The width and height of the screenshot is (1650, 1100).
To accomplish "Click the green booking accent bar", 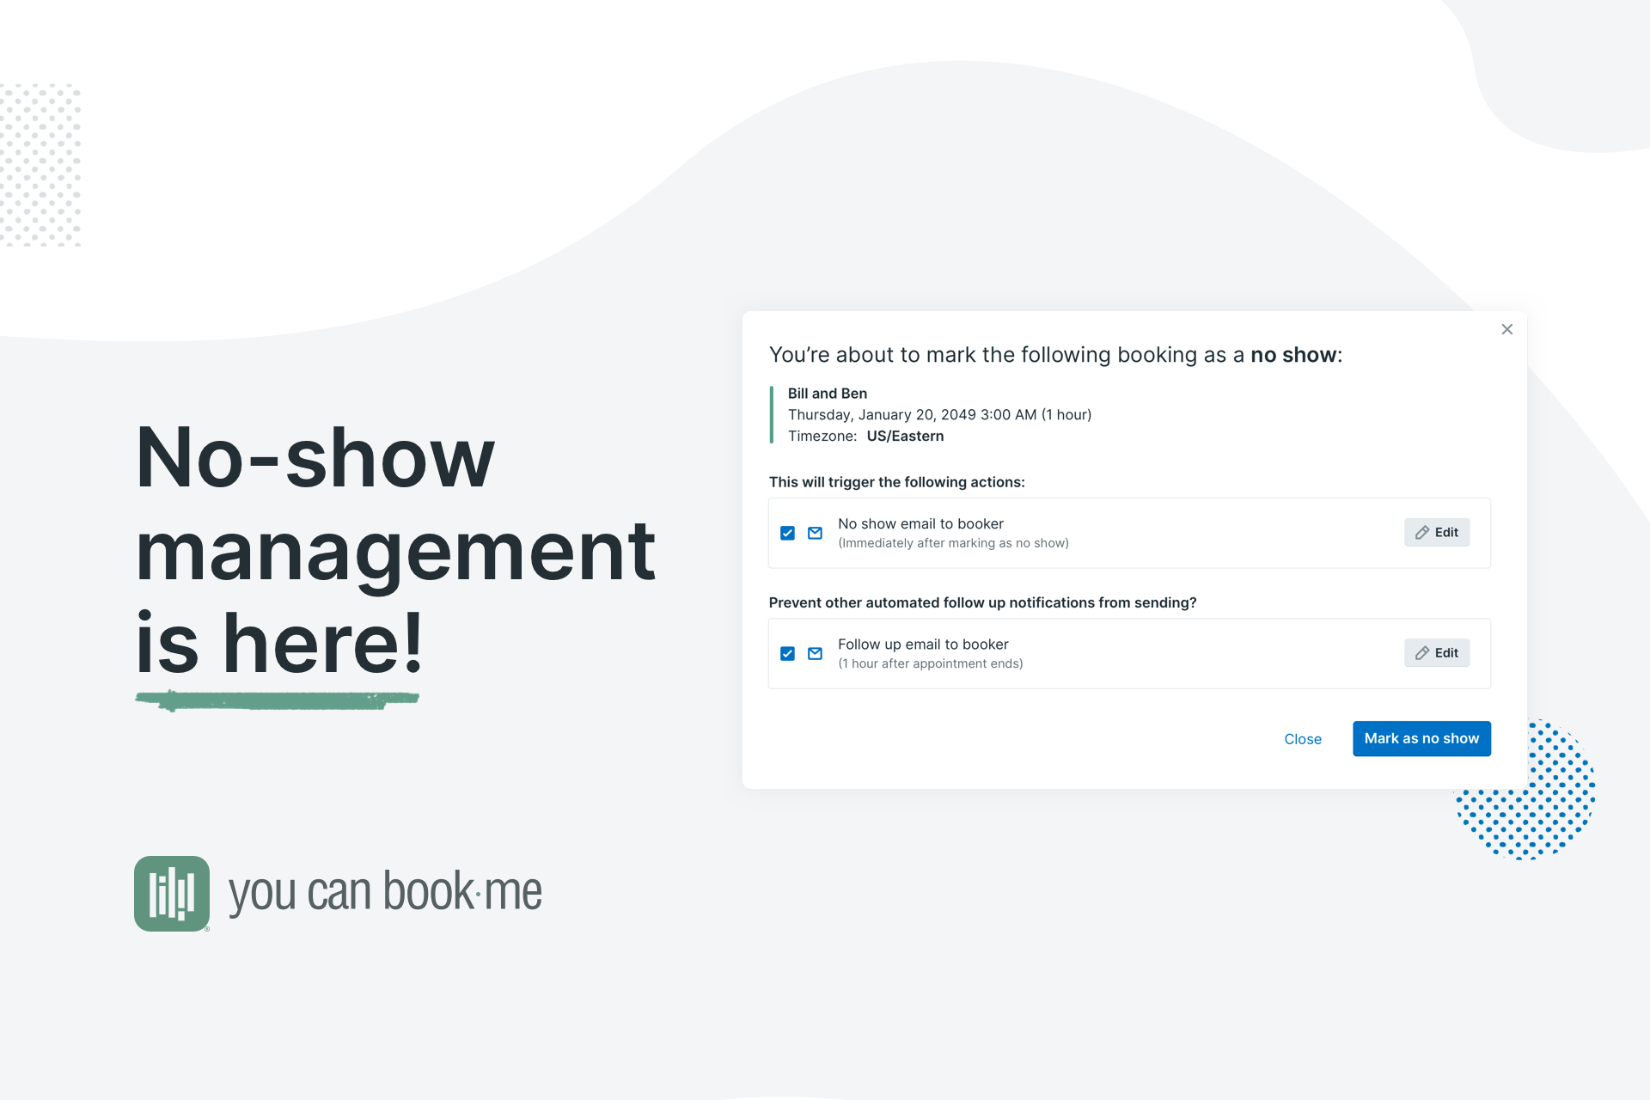I will click(771, 414).
